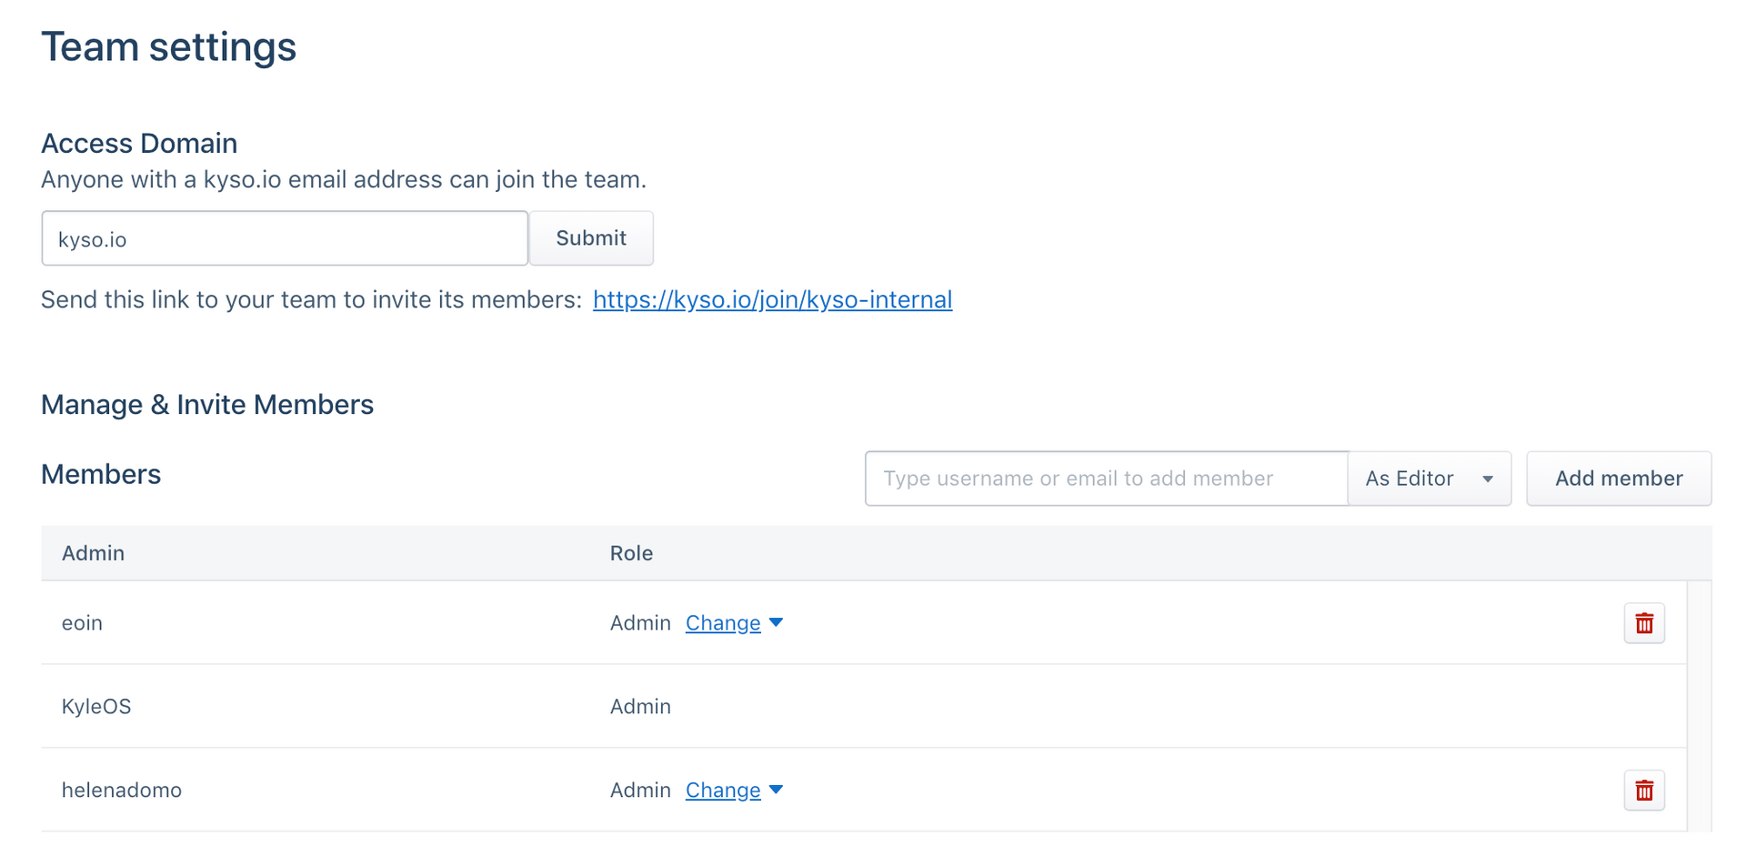Click the Change link for eoin
This screenshot has height=867, width=1746.
click(723, 622)
